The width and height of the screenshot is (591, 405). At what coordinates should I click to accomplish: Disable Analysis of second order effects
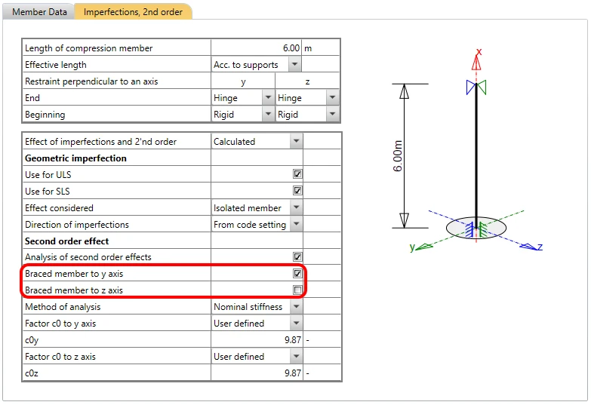(297, 257)
